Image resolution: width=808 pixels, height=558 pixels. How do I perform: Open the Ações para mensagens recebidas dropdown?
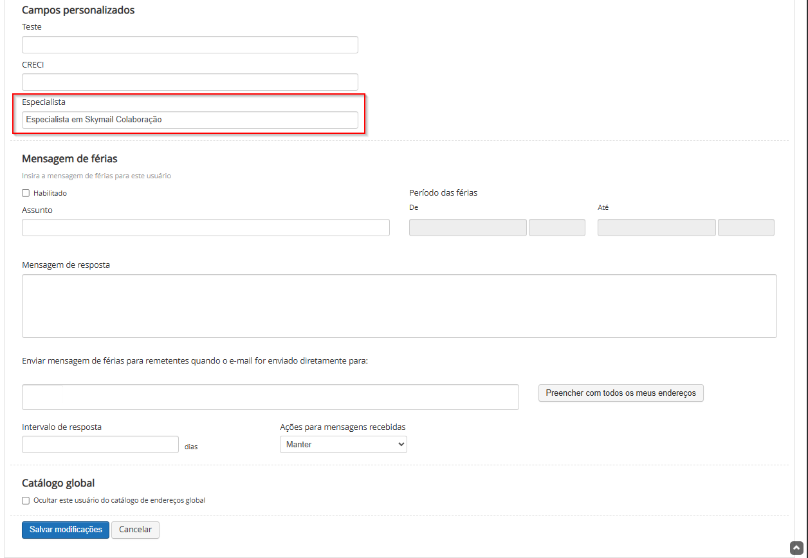click(343, 444)
